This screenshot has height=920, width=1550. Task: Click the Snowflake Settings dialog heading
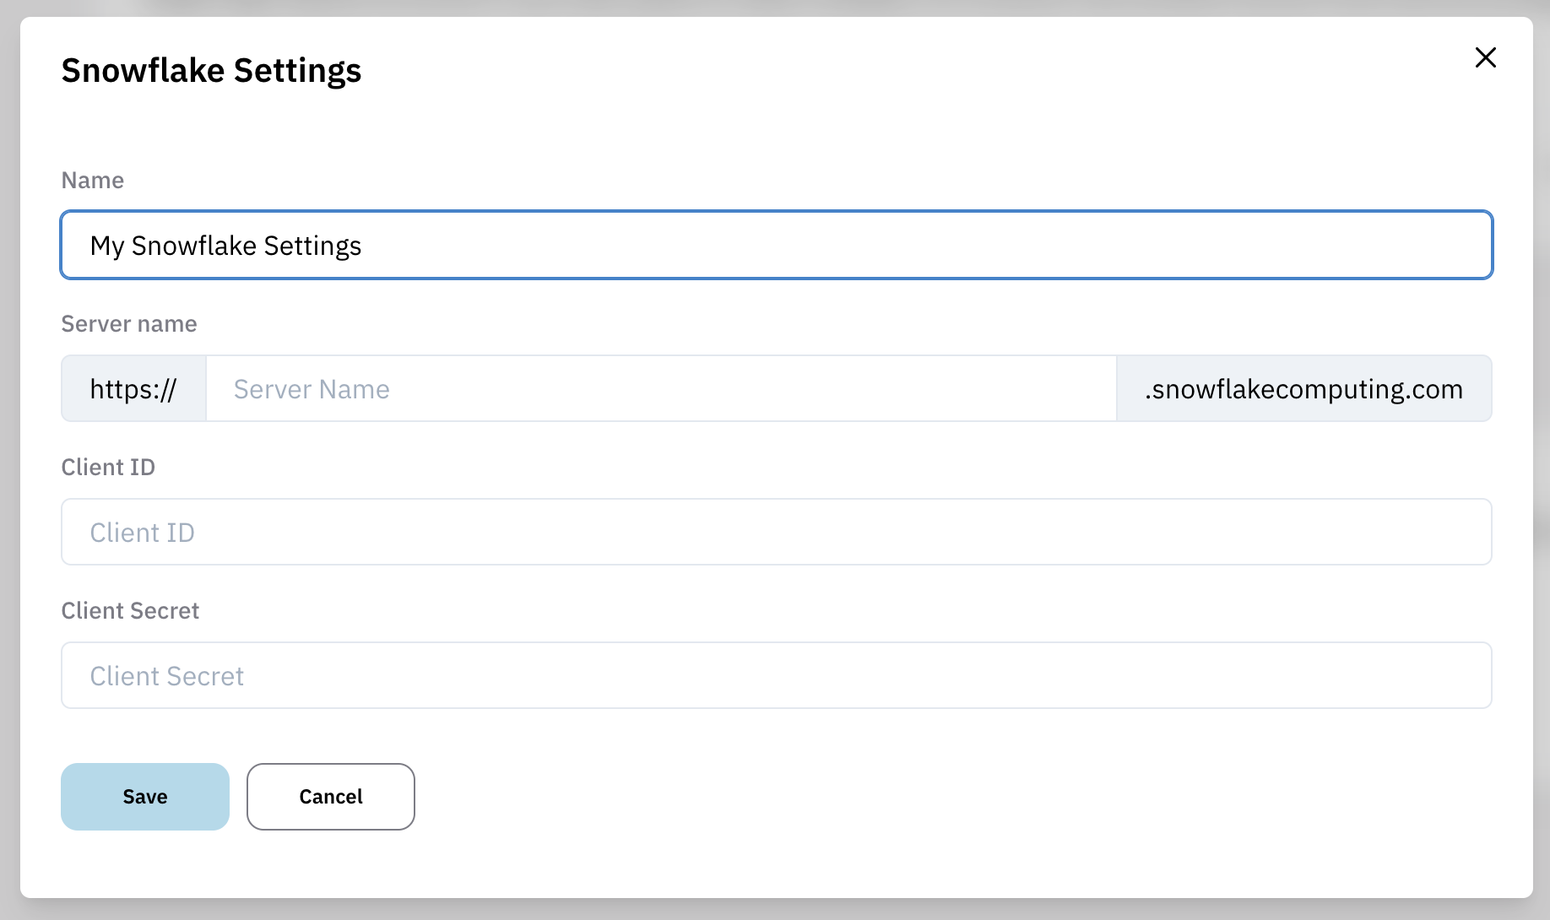211,71
